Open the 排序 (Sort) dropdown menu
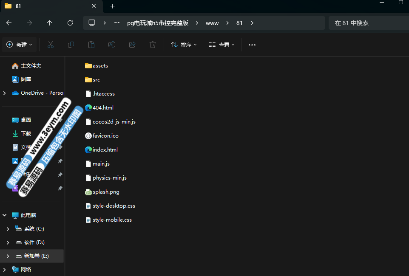409x276 pixels. point(184,45)
